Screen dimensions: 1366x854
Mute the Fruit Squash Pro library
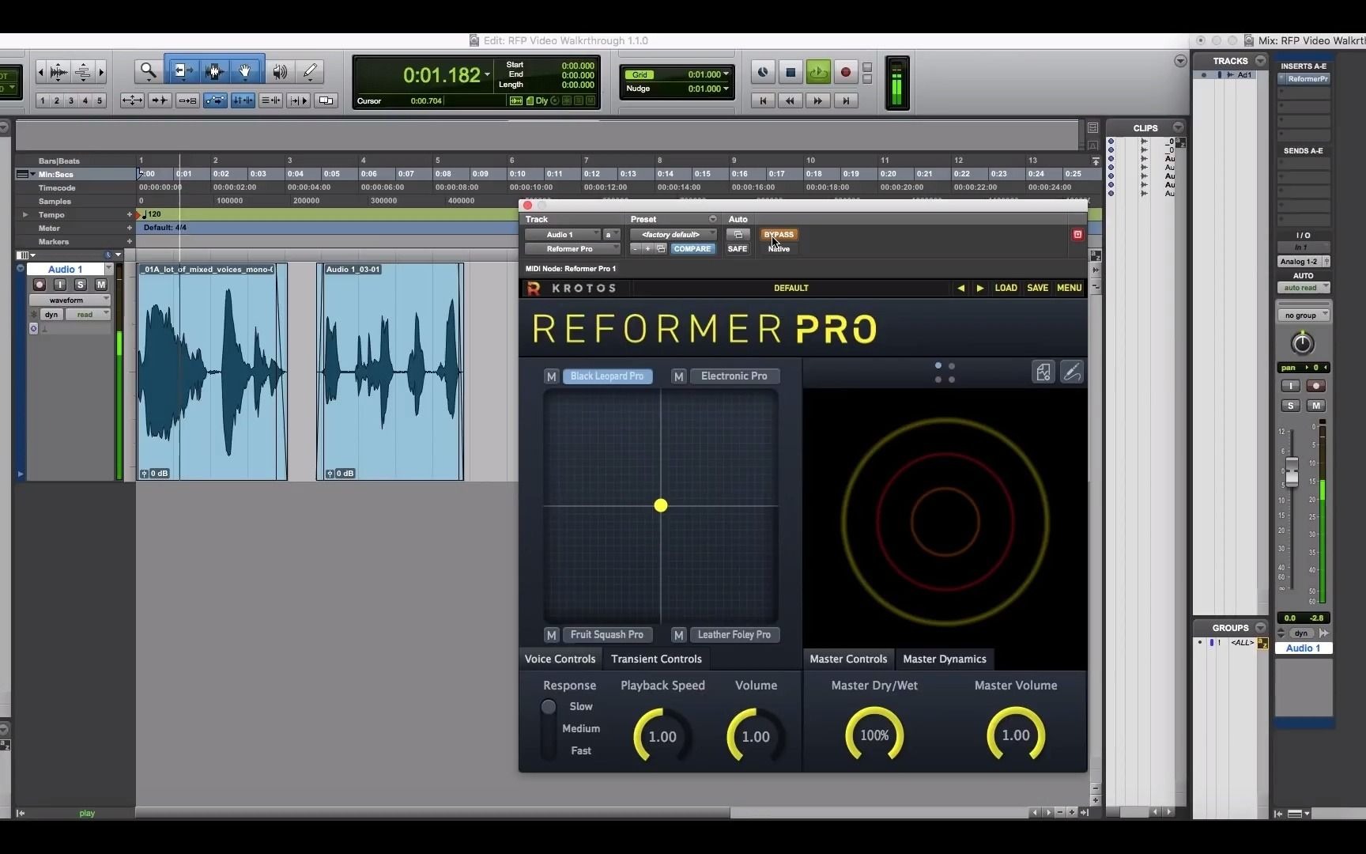coord(552,635)
